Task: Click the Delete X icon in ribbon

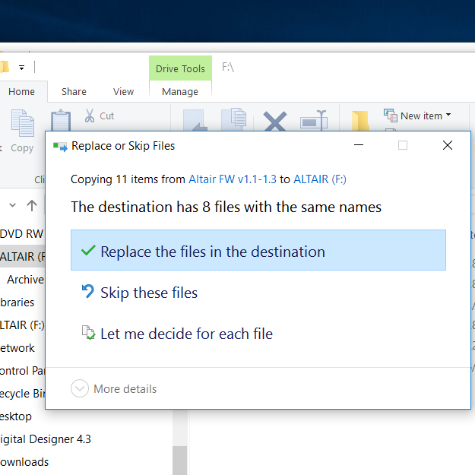Action: pos(275,121)
